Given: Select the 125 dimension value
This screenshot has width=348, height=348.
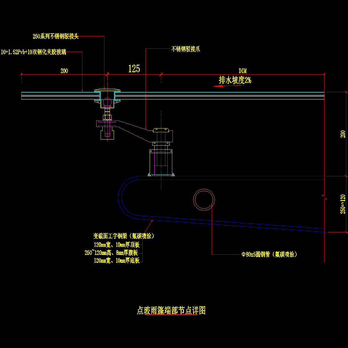Looking at the screenshot, I should (x=134, y=69).
